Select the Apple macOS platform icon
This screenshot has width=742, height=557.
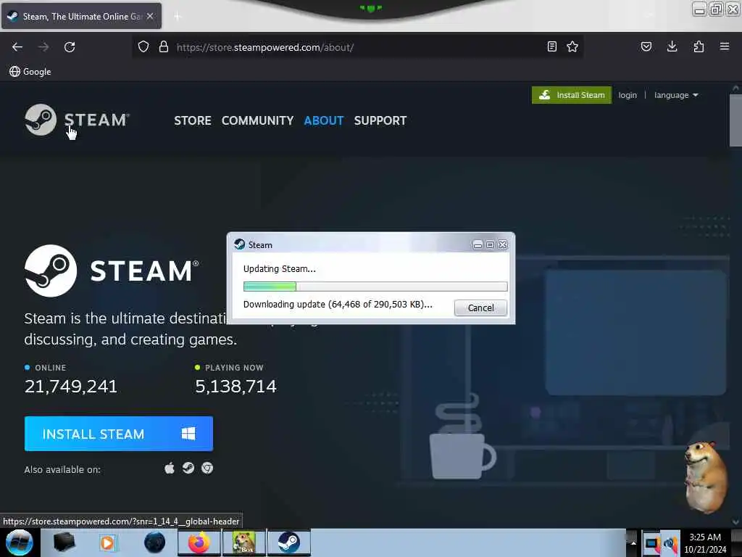(170, 469)
